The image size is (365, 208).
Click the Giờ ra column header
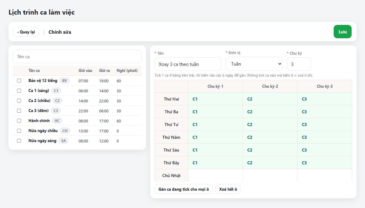(x=104, y=70)
